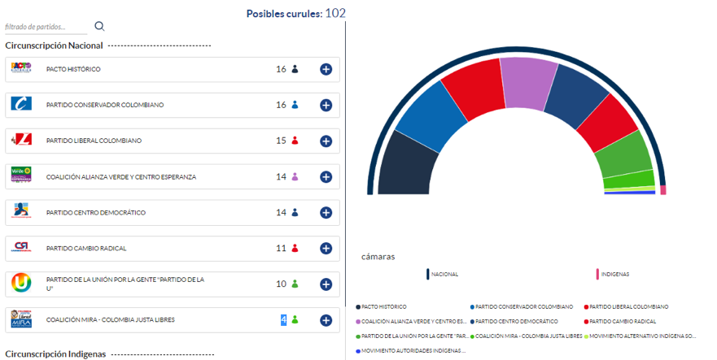This screenshot has height=360, width=717.
Task: Expand Pacto Histórico with its plus button
Action: (x=326, y=69)
